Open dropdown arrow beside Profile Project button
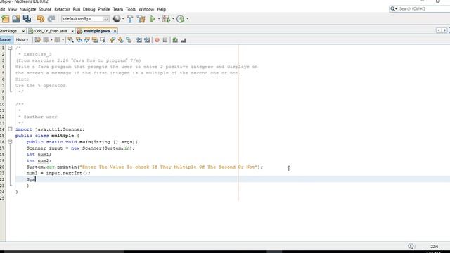 tap(188, 19)
